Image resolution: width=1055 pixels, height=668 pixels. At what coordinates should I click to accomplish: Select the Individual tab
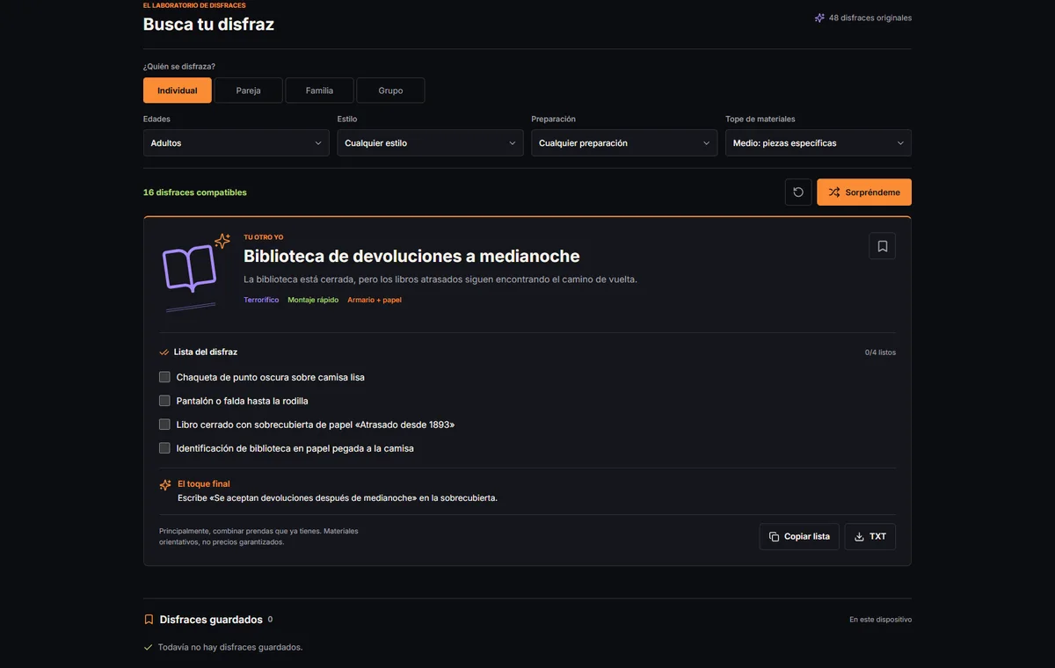(178, 91)
